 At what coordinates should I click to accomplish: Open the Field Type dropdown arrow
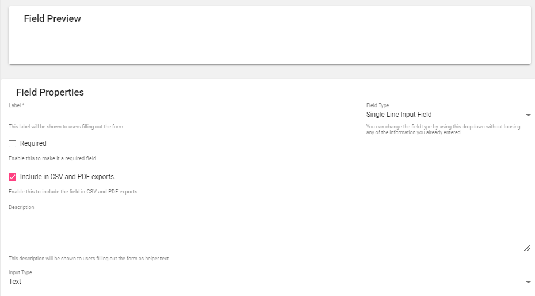[528, 115]
